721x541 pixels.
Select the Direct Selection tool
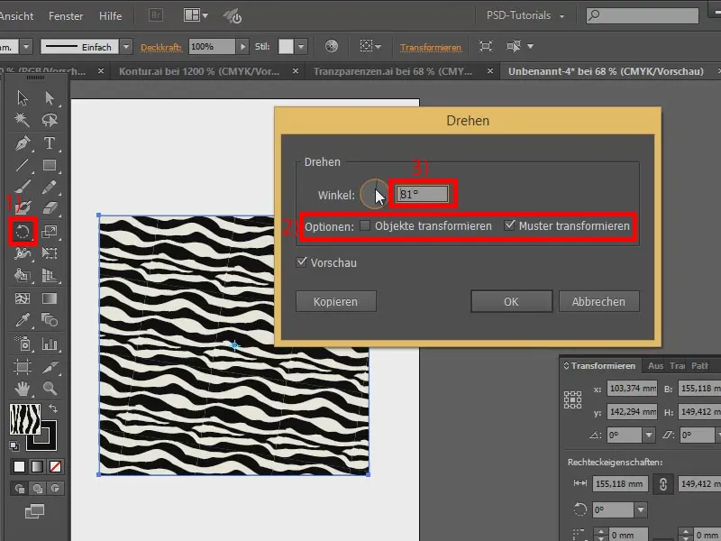[x=50, y=97]
